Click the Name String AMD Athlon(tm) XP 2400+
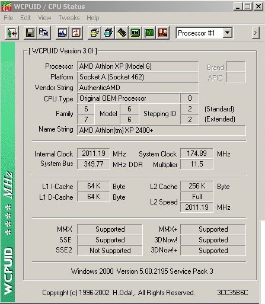265x304 pixels. 161,130
